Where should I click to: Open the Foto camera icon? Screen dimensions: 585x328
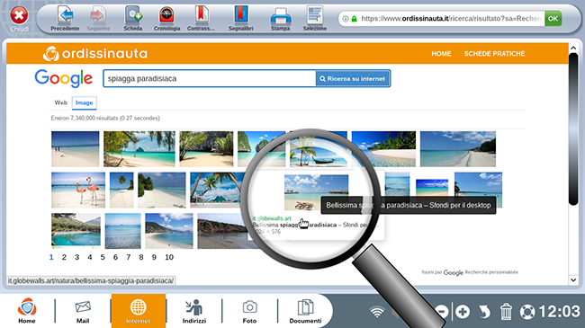pyautogui.click(x=249, y=311)
